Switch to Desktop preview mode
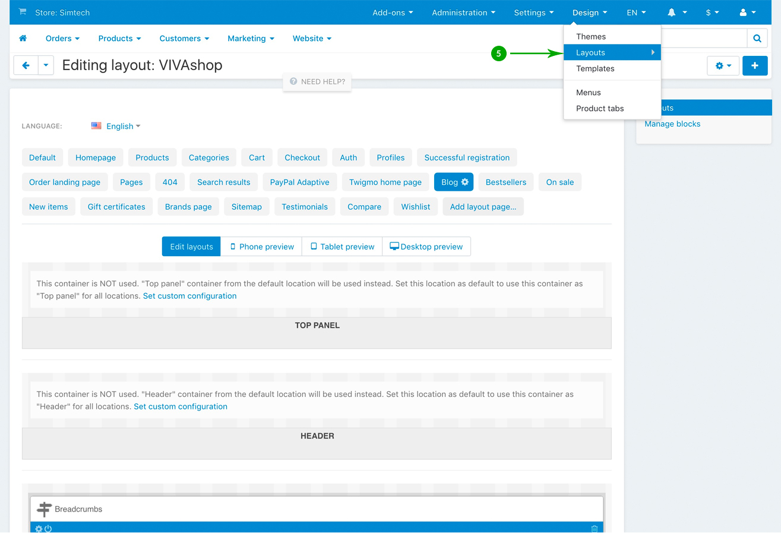This screenshot has height=533, width=781. (x=426, y=247)
